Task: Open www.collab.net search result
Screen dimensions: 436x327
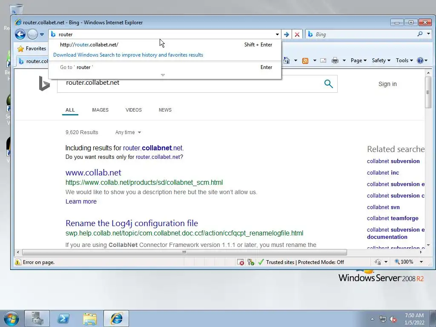Action: pyautogui.click(x=93, y=173)
